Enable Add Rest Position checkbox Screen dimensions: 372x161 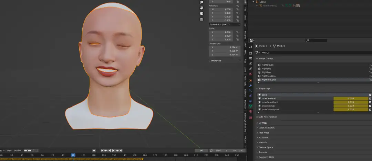257,117
